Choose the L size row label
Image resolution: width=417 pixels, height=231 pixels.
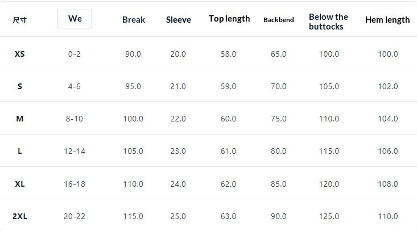[x=20, y=151]
